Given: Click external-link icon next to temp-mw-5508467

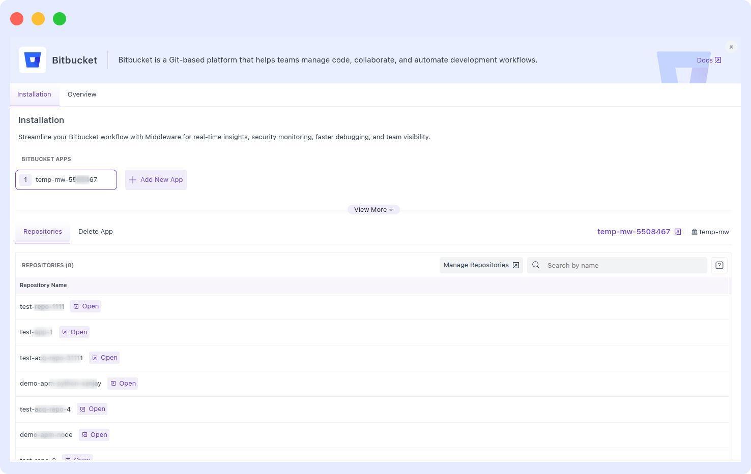Looking at the screenshot, I should pyautogui.click(x=677, y=231).
